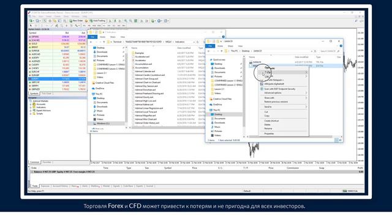This screenshot has height=220, width=392.
Task: Click the search box in SAMACD window
Action: pyautogui.click(x=330, y=51)
